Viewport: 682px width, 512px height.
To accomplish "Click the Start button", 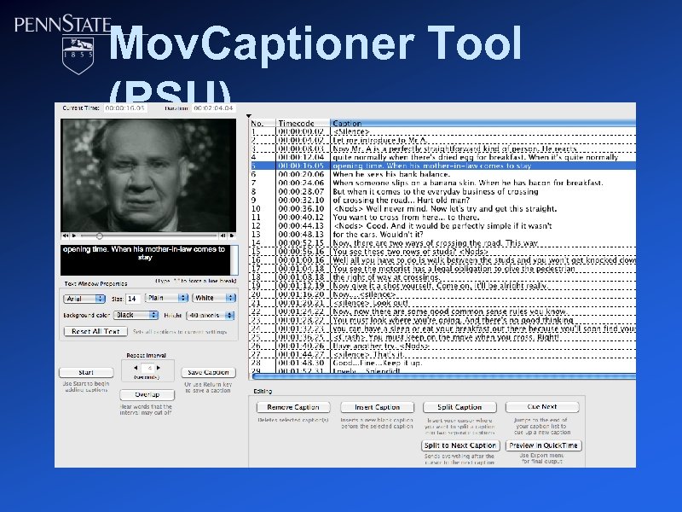I will [86, 372].
